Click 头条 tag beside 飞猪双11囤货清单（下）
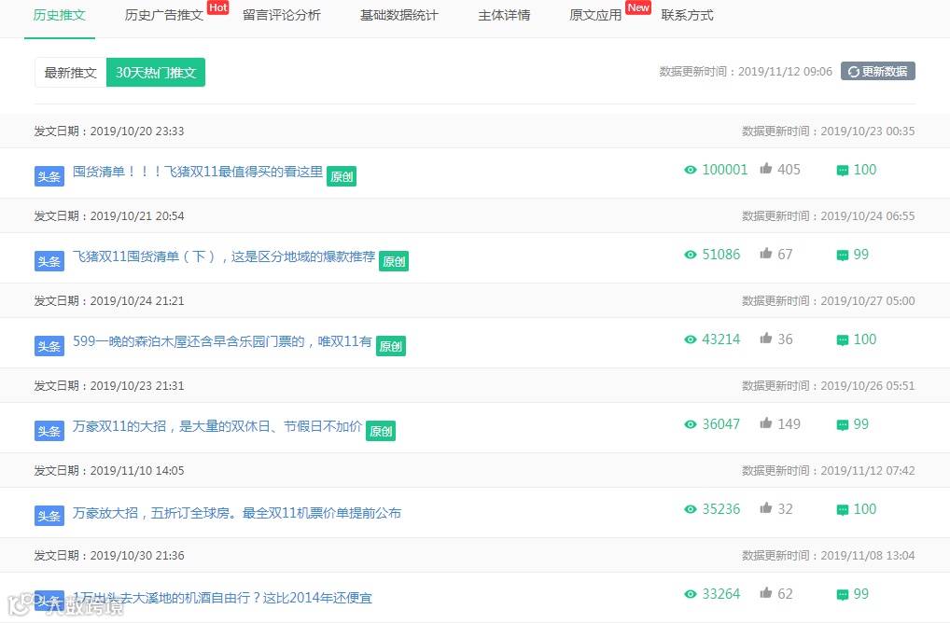The height and width of the screenshot is (623, 950). 49,261
